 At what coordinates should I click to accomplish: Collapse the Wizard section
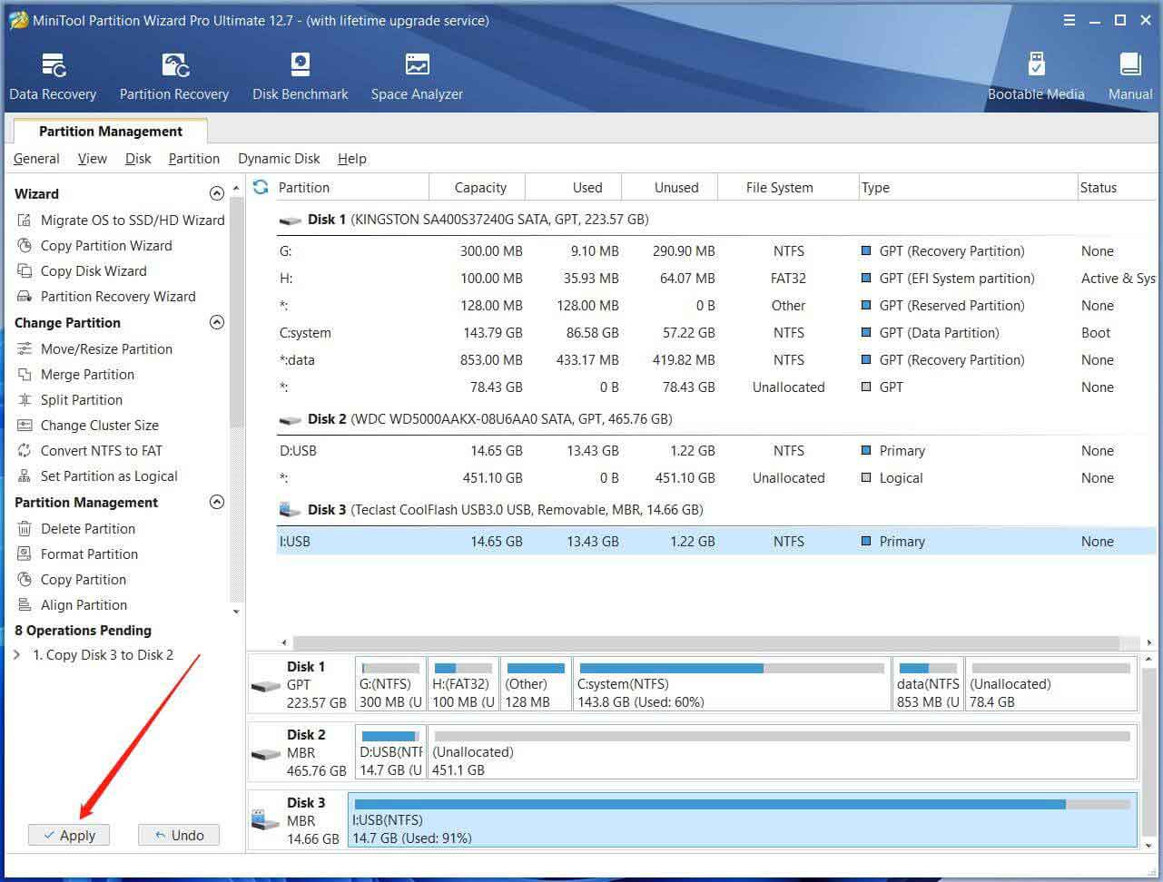tap(216, 193)
